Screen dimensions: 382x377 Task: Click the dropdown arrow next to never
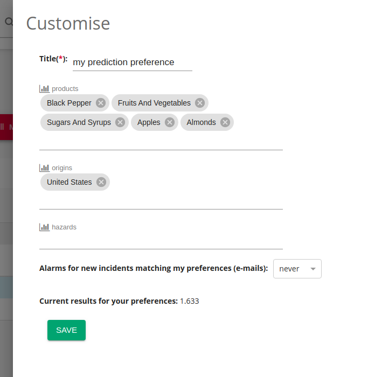pyautogui.click(x=313, y=269)
